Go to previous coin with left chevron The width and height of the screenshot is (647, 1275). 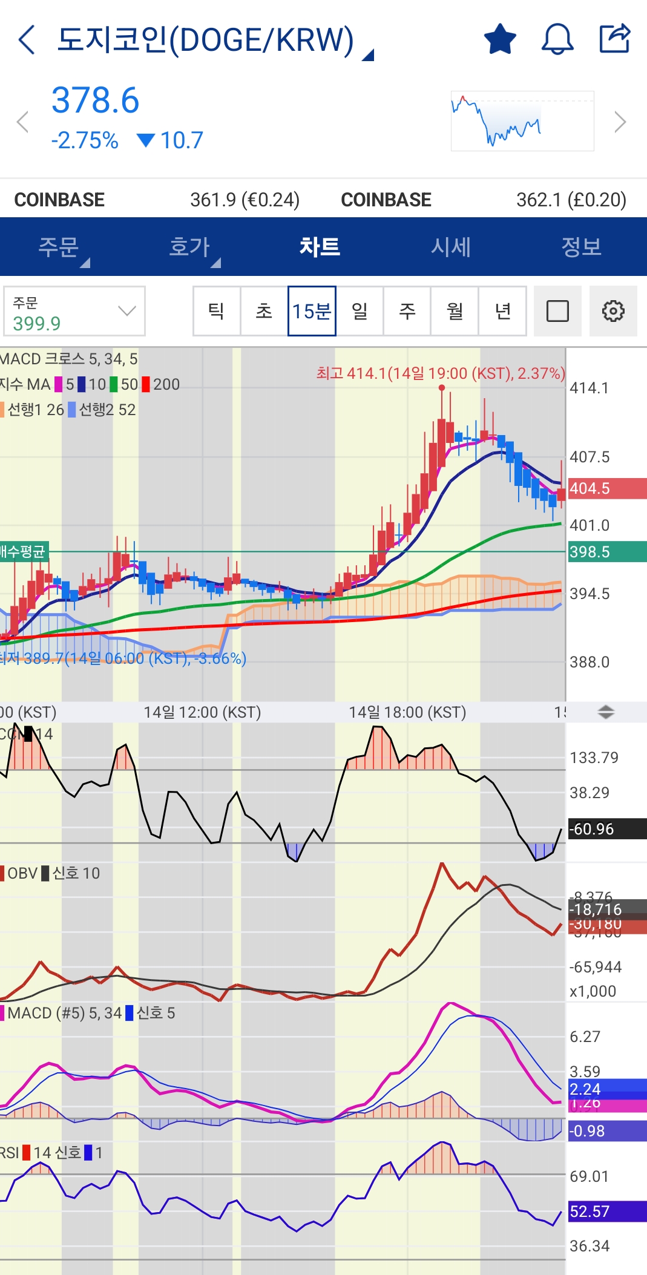[23, 122]
